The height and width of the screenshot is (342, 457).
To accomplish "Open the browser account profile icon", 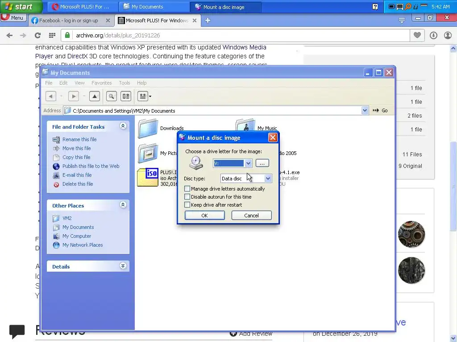I will (448, 36).
